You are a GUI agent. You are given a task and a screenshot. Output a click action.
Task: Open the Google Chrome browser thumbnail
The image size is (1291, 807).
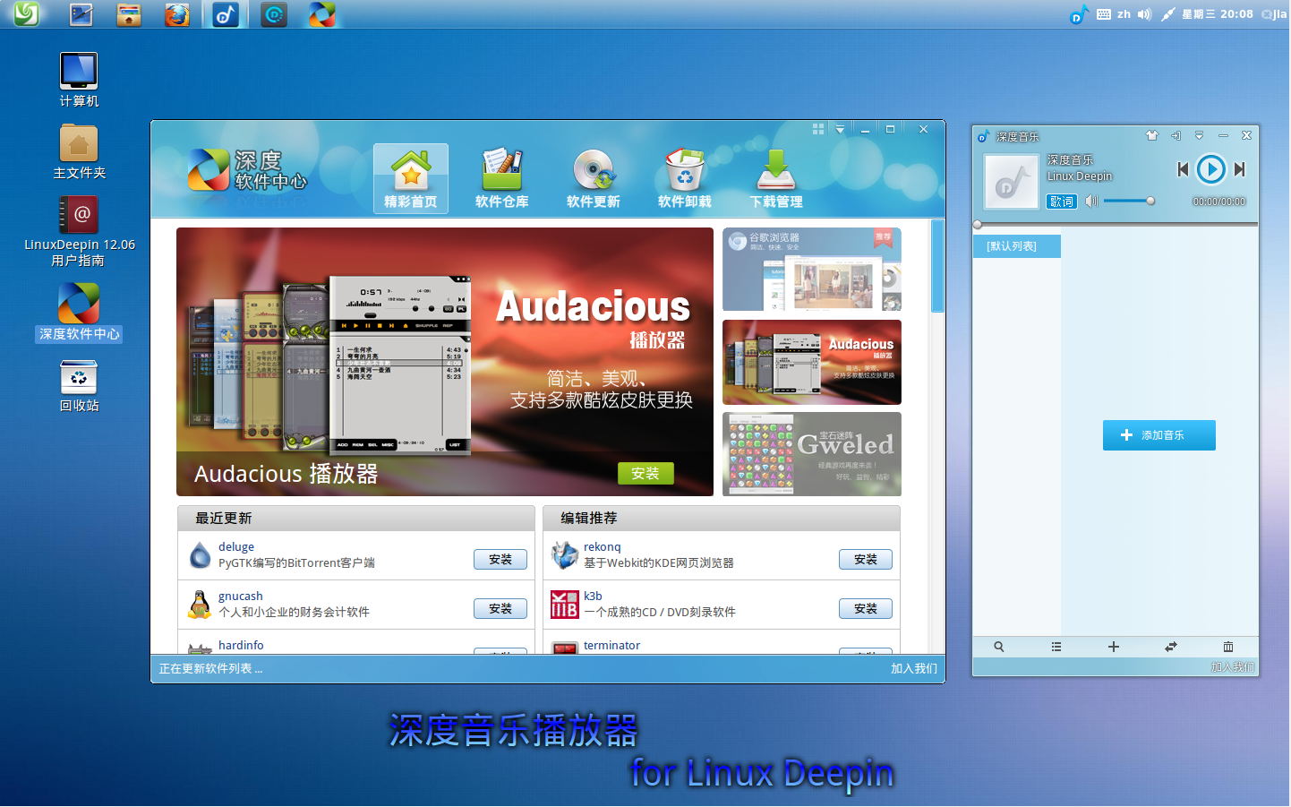[x=812, y=270]
